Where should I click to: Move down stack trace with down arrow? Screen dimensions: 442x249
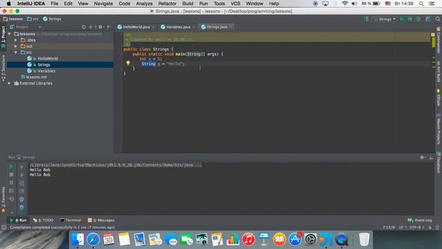[x=21, y=175]
